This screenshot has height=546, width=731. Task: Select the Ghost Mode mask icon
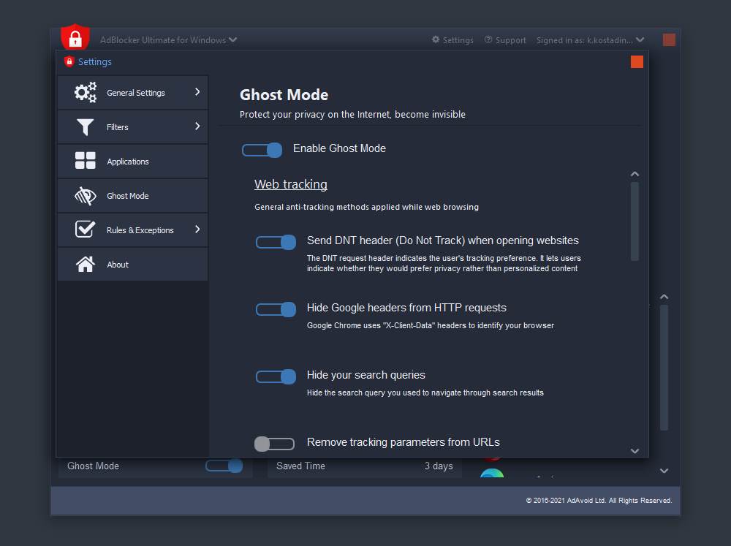coord(86,195)
